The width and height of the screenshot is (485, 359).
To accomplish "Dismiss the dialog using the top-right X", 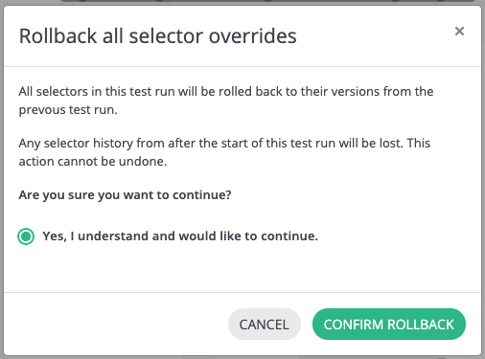I will click(459, 32).
